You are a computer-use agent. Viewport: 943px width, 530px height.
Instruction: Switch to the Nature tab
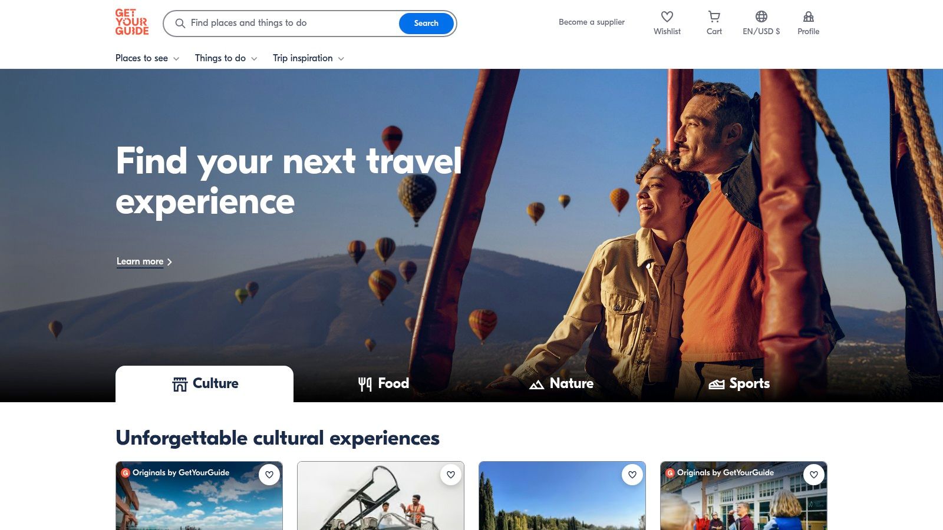click(561, 384)
